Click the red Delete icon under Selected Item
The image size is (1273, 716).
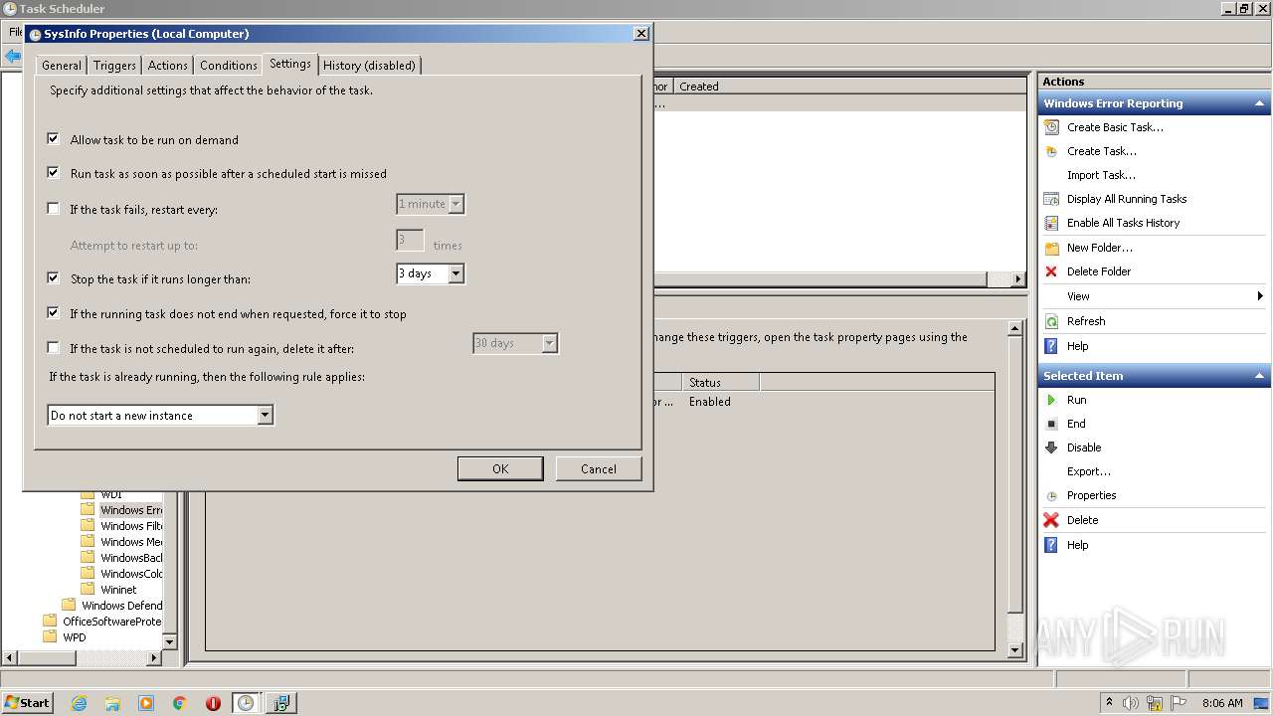(x=1051, y=520)
